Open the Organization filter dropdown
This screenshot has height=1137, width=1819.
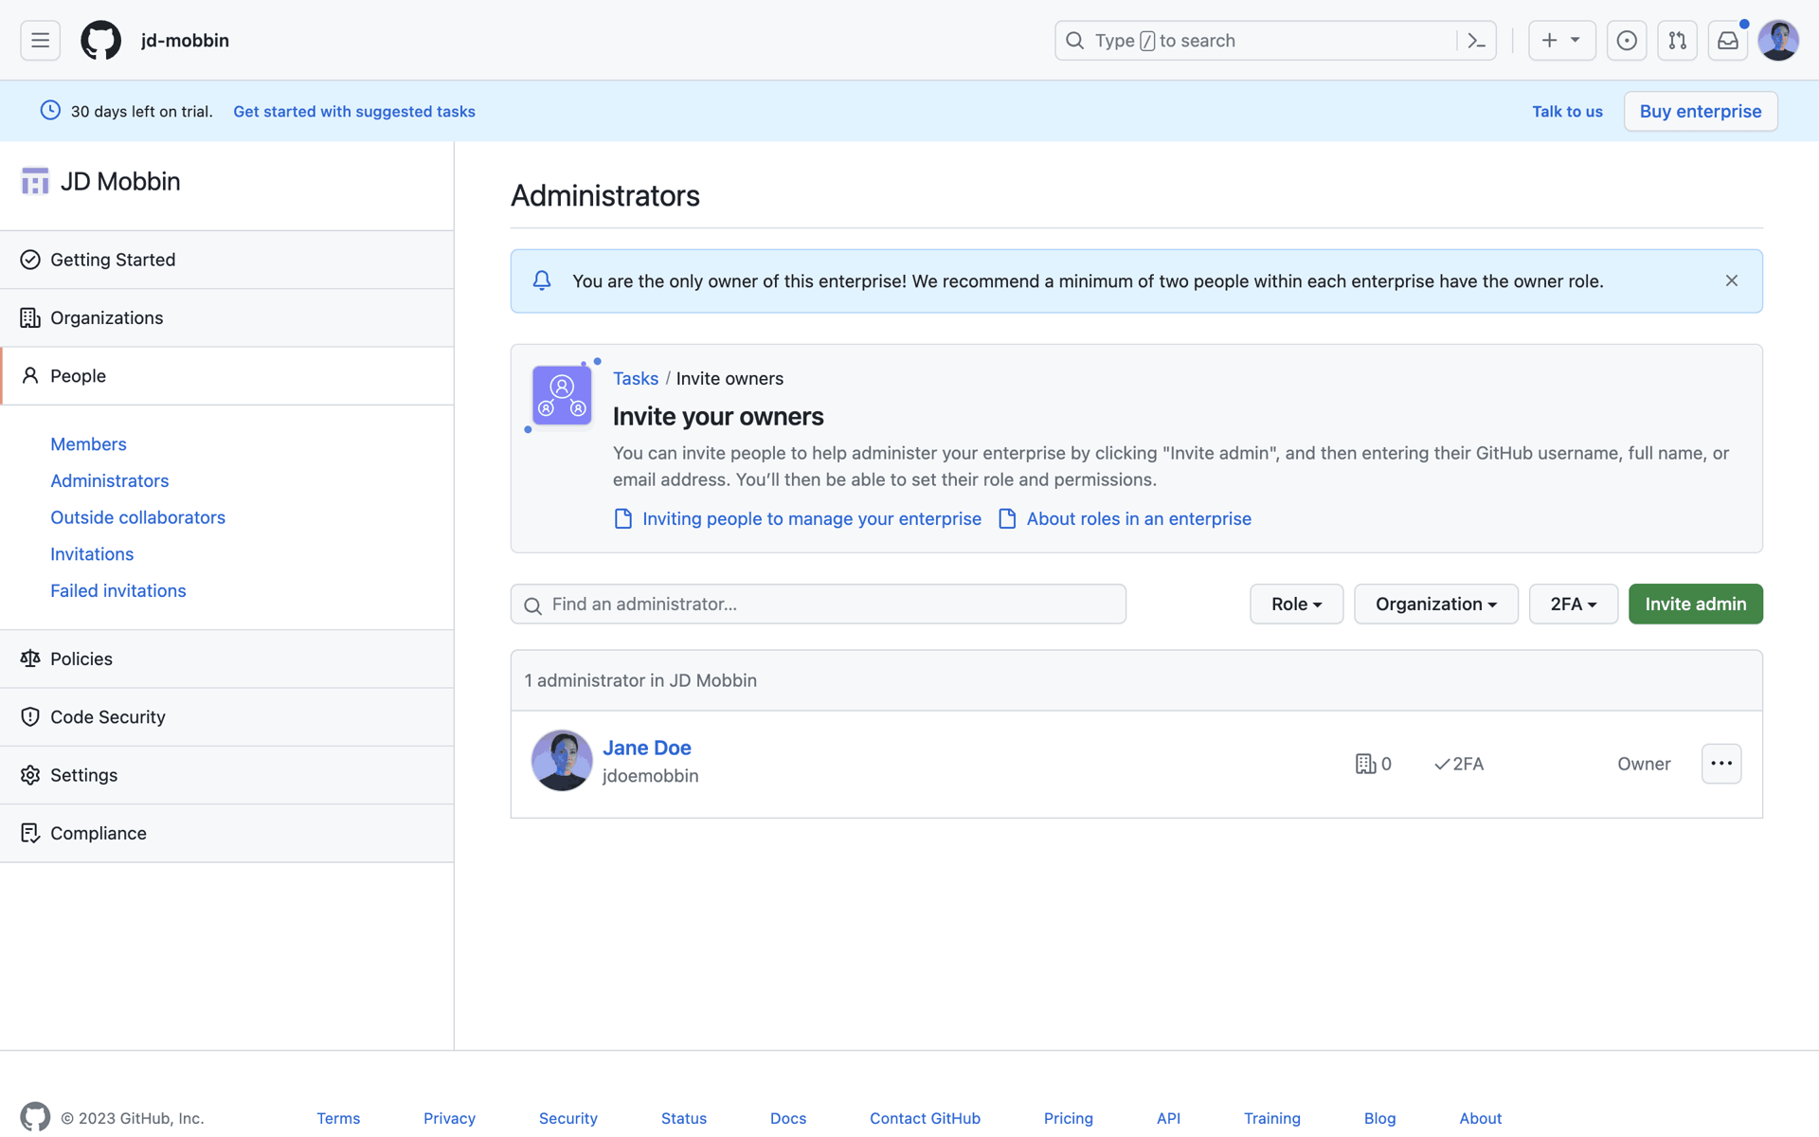(x=1435, y=604)
